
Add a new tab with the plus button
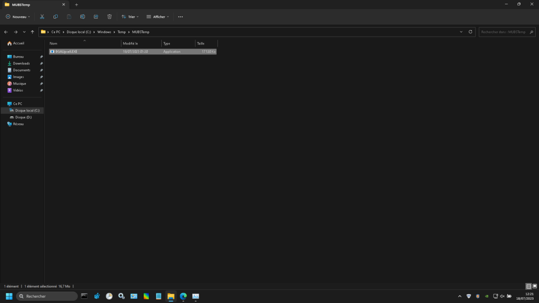point(77,4)
